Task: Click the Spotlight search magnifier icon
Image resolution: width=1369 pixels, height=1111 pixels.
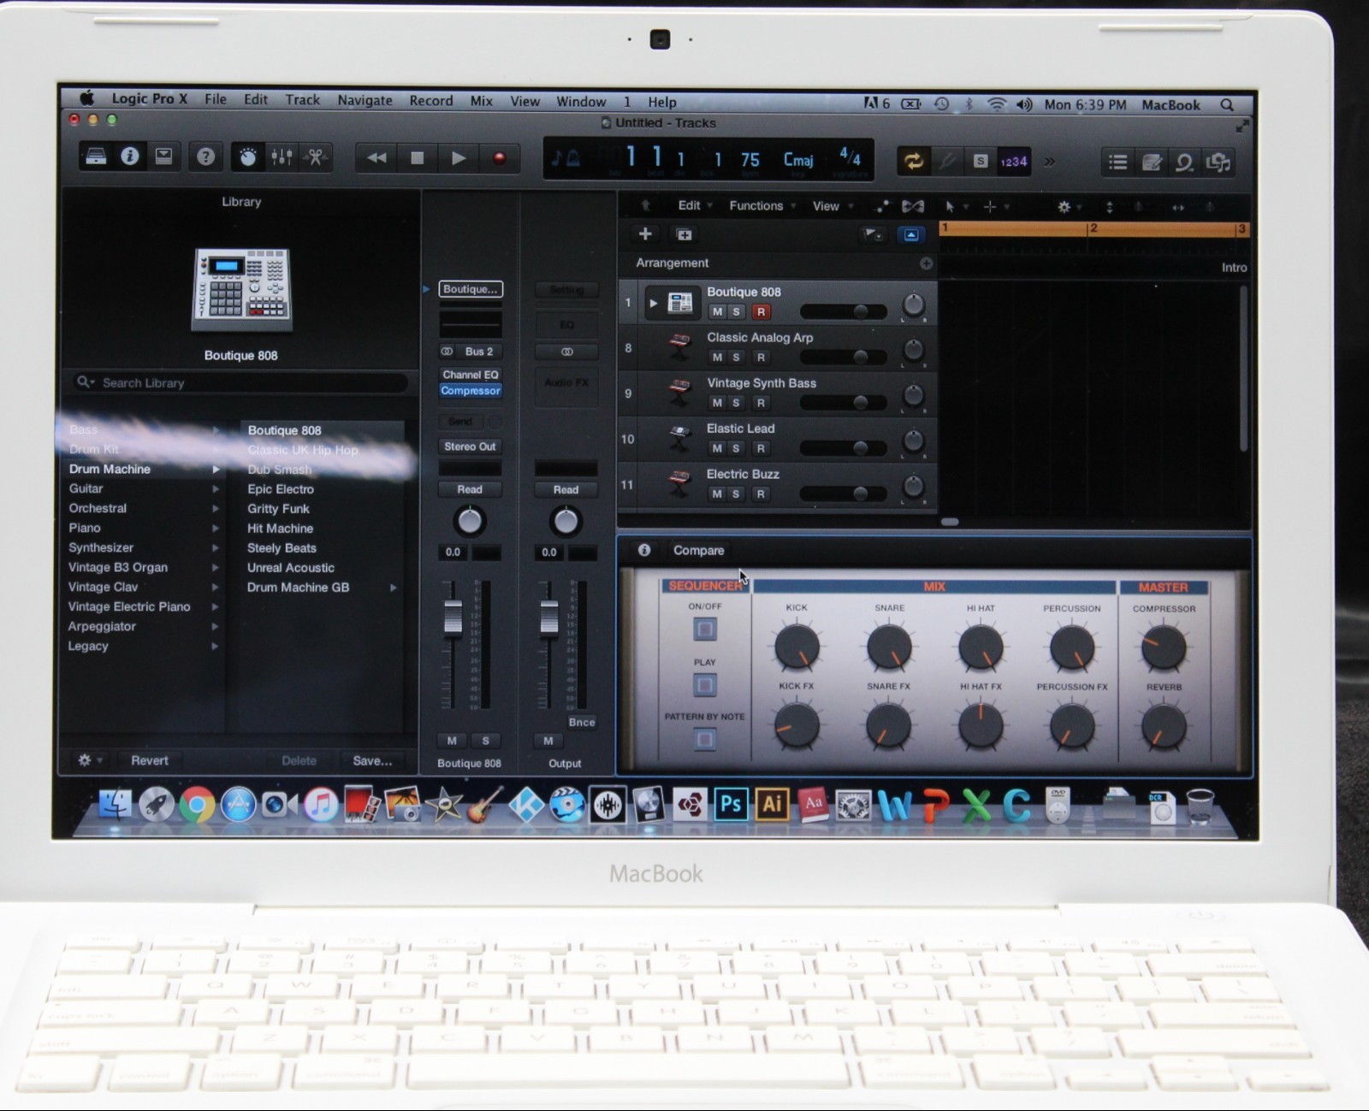Action: pyautogui.click(x=1227, y=105)
